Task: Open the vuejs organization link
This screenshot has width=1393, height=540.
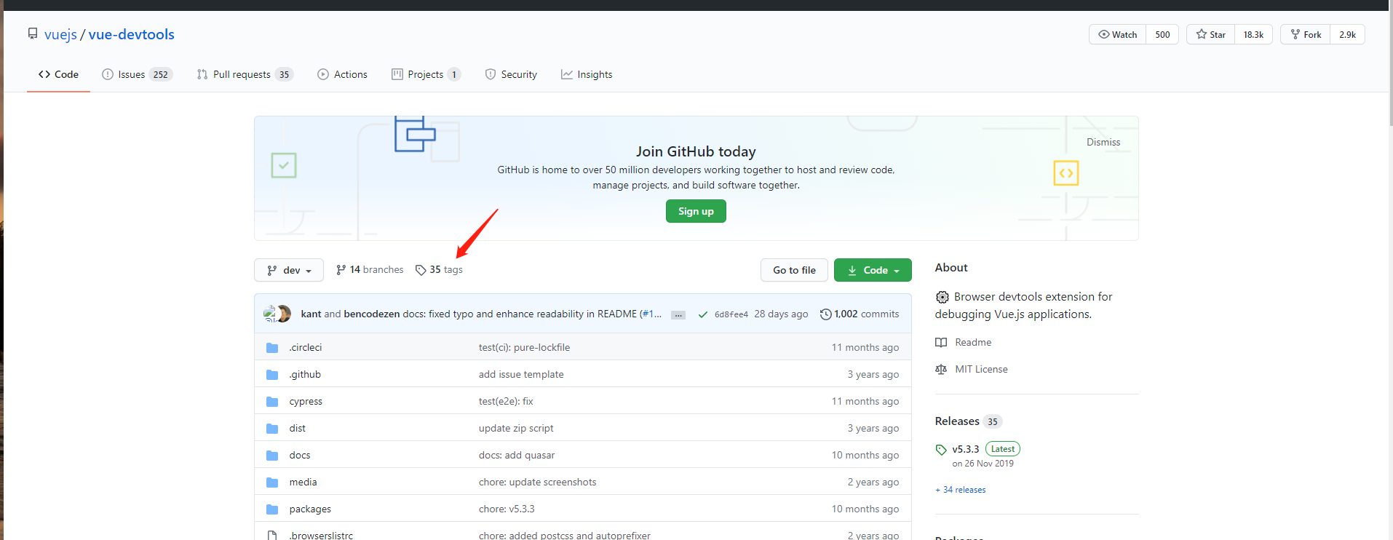Action: point(60,34)
